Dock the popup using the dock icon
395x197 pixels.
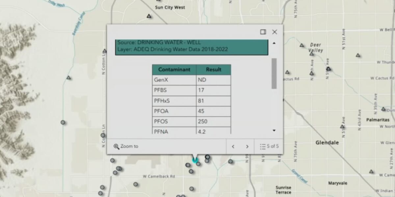point(263,32)
